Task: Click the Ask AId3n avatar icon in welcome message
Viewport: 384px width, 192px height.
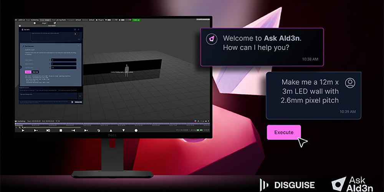Action: (x=210, y=39)
